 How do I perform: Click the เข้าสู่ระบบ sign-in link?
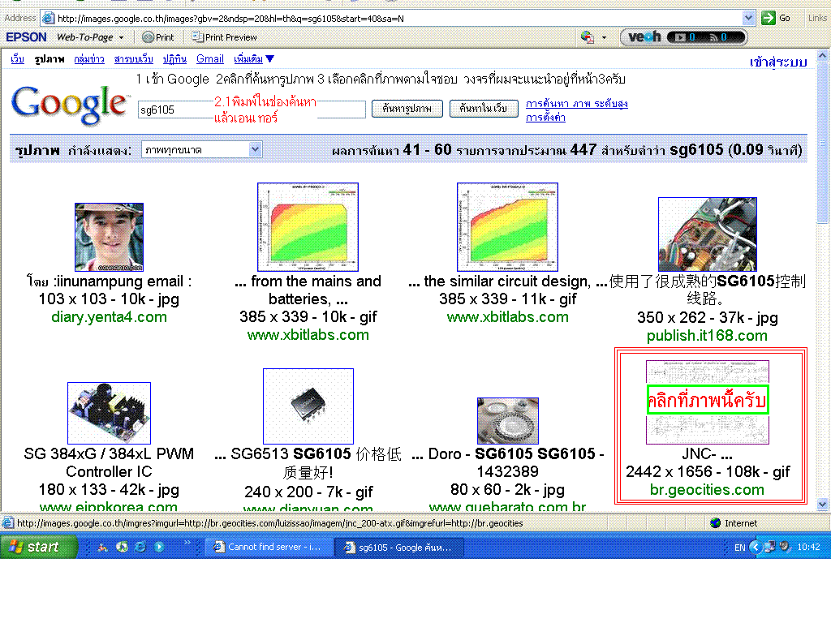[x=778, y=62]
